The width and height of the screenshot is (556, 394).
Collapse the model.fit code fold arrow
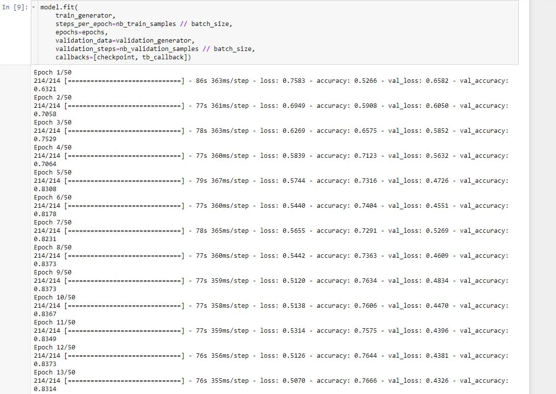click(33, 7)
